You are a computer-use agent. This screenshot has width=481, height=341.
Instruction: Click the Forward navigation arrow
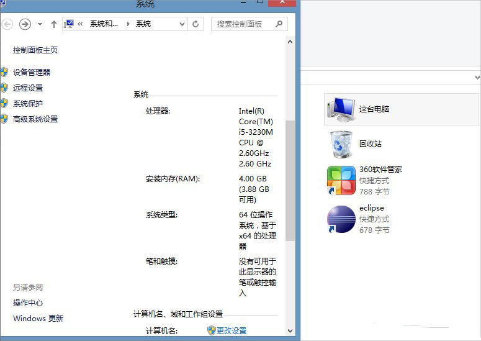pos(25,24)
